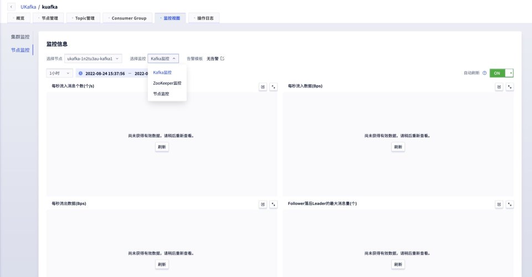Click add icon on 每秒流入数据 chart
This screenshot has height=277, width=532.
pos(499,87)
